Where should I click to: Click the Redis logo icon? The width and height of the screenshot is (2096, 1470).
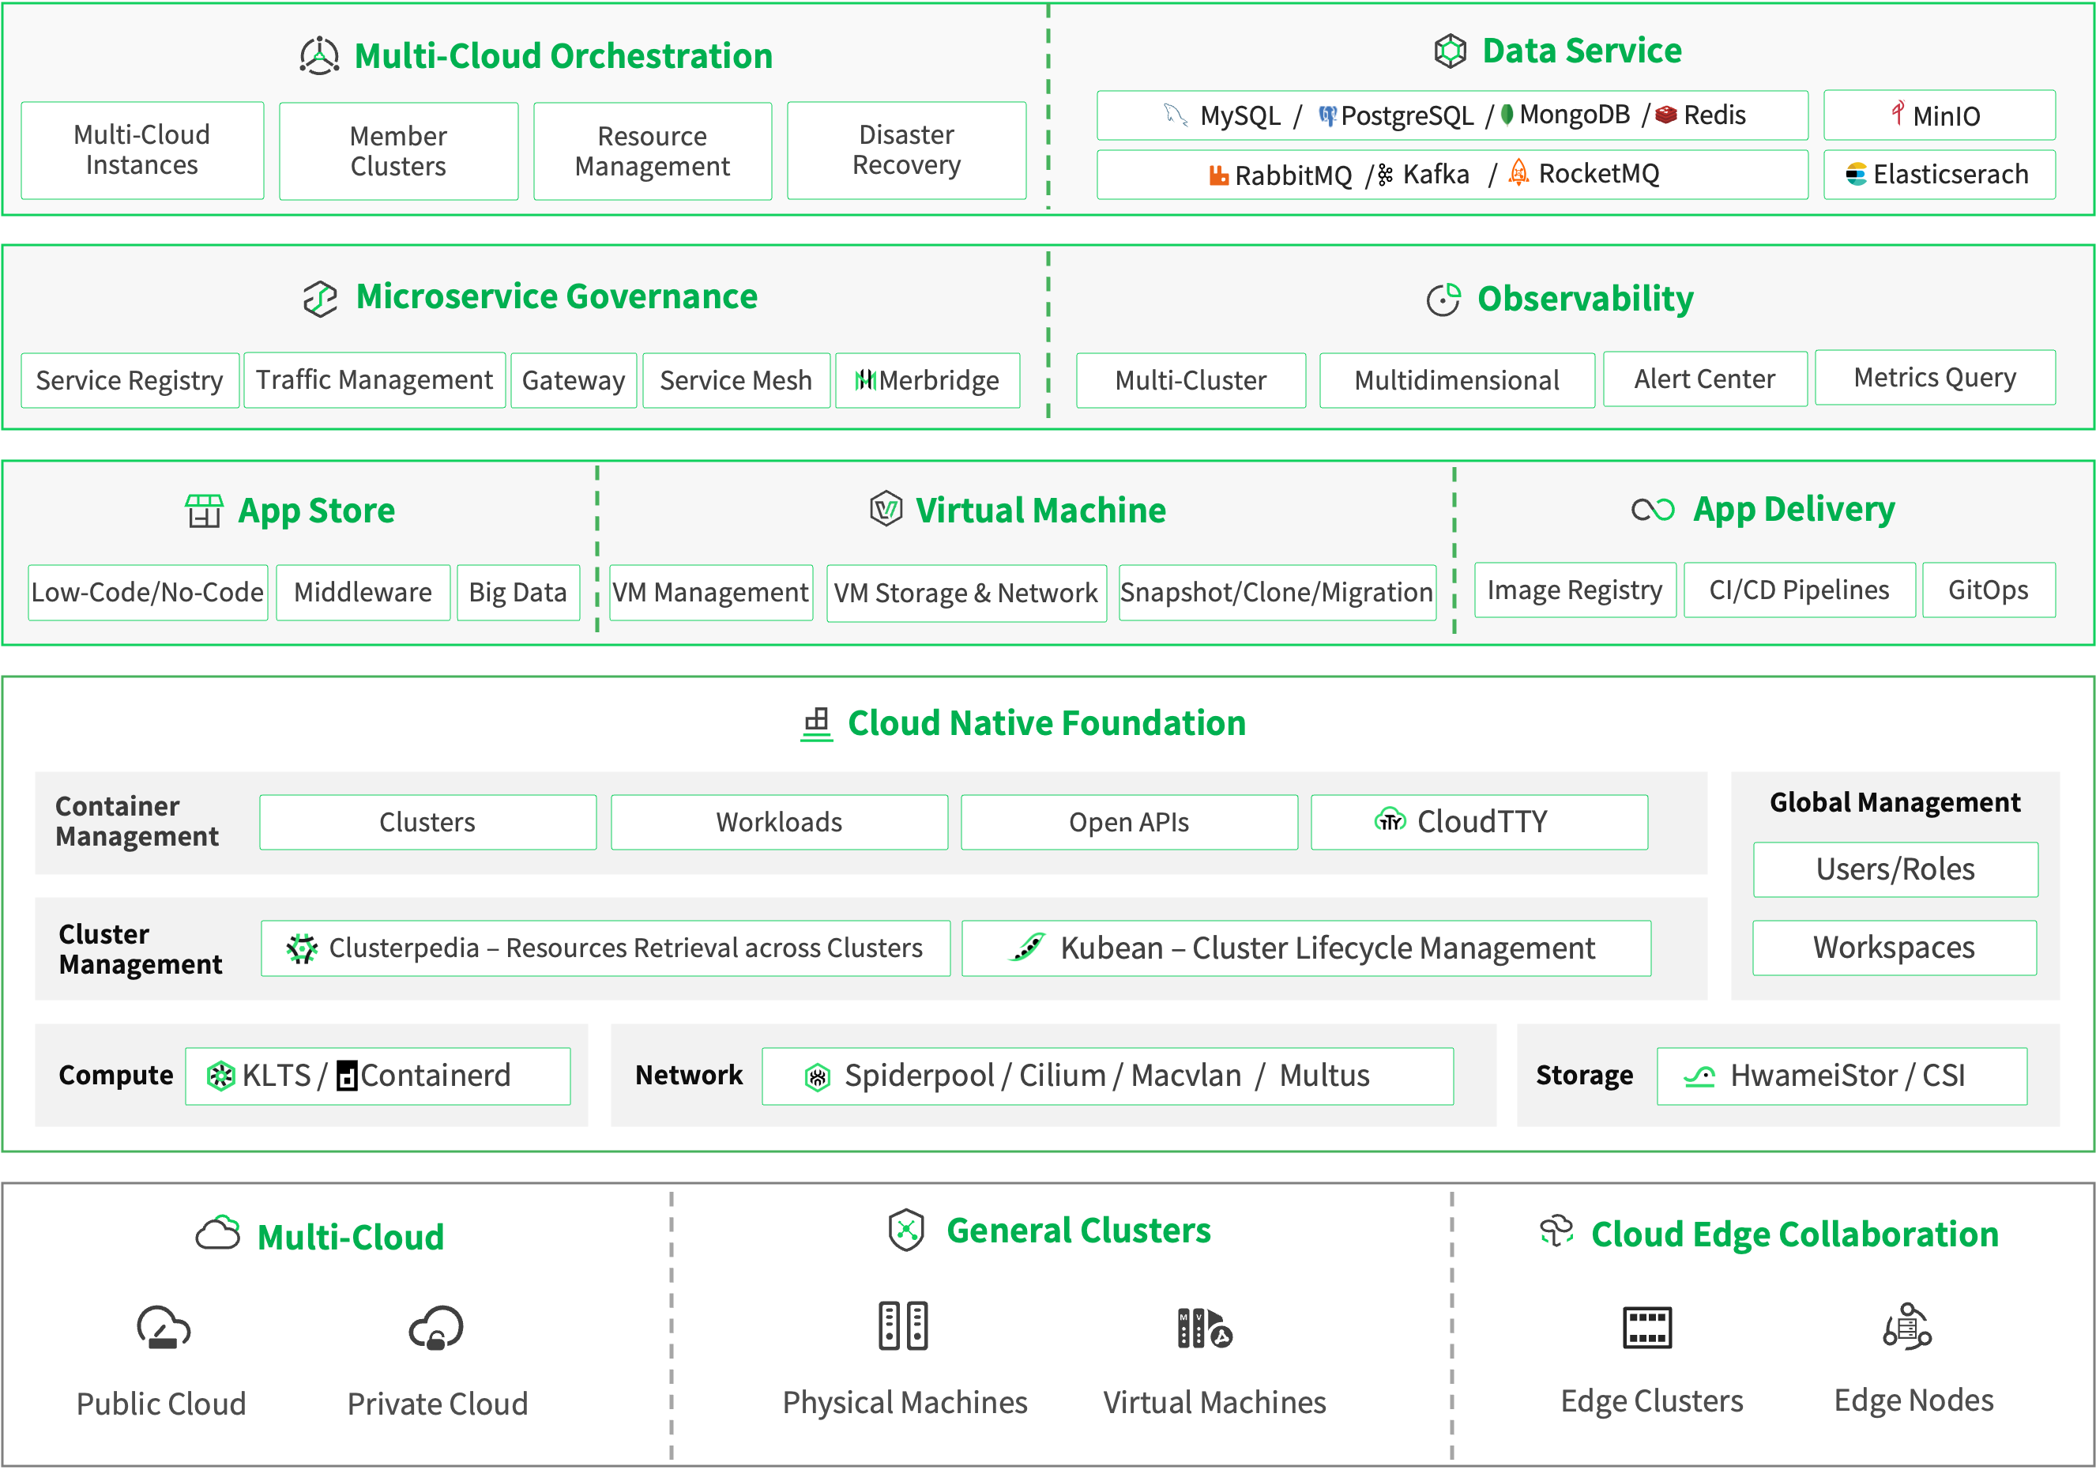pyautogui.click(x=1666, y=115)
